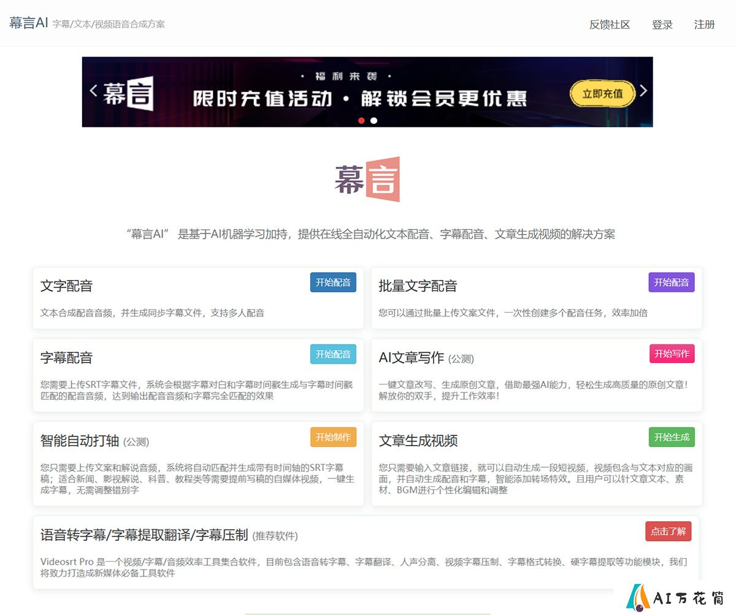The height and width of the screenshot is (615, 736).
Task: Click the header tagline 字幕/文本/视频语音合成方案
Action: coord(109,25)
